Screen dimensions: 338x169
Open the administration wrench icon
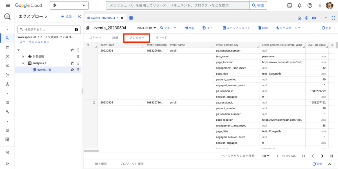coord(7,111)
